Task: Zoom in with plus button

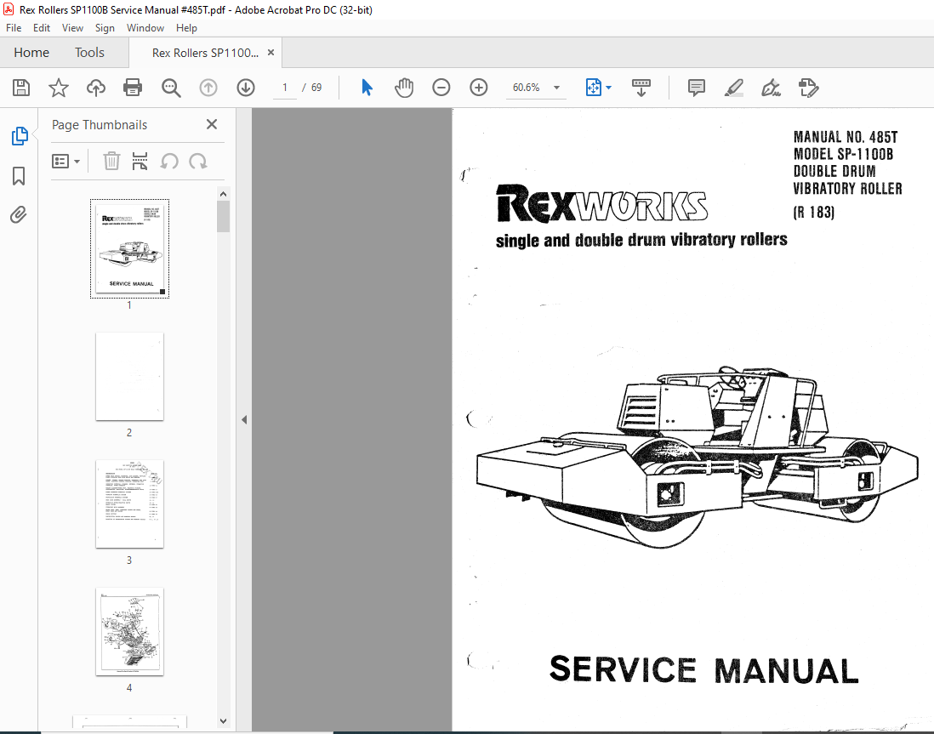Action: coord(478,88)
